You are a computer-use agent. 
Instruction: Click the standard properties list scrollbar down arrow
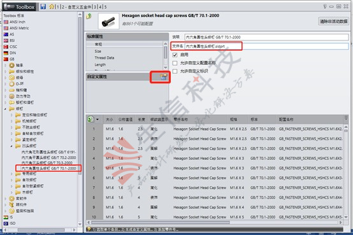(x=166, y=68)
